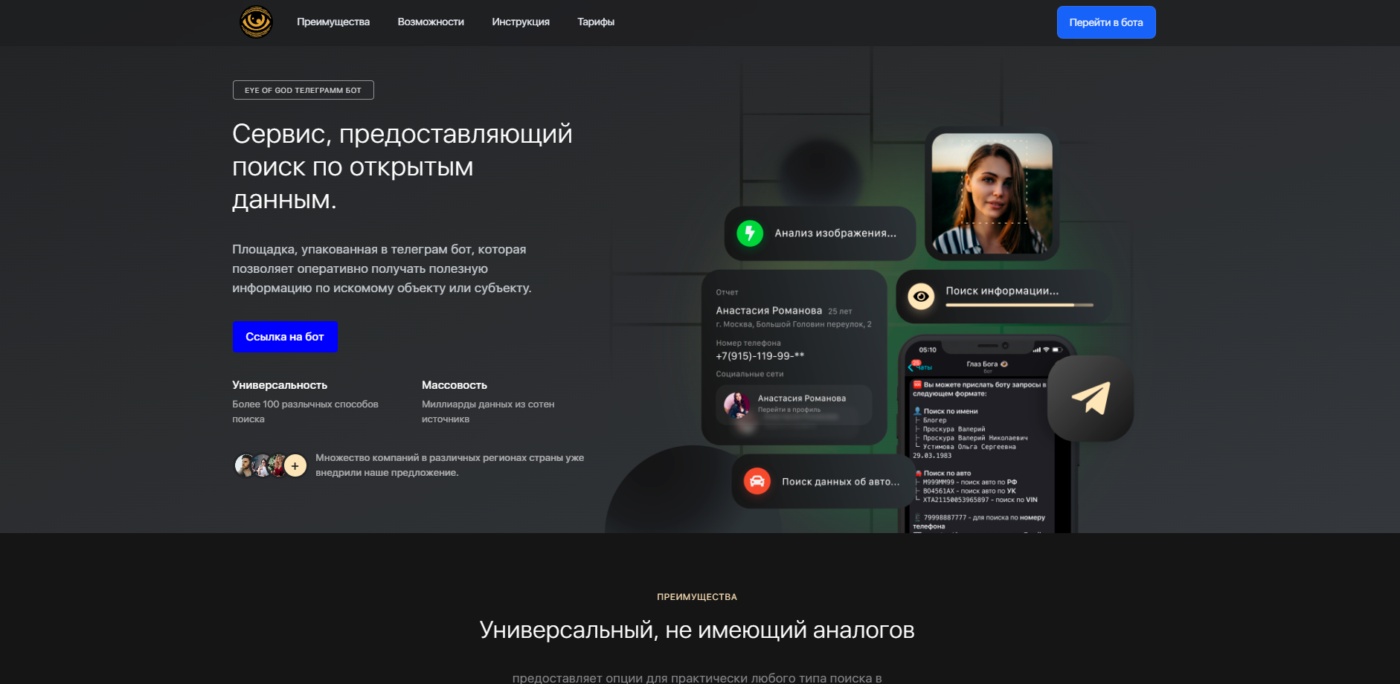The height and width of the screenshot is (684, 1400).
Task: Click phone number +7(915)-119-99-**
Action: coord(760,356)
